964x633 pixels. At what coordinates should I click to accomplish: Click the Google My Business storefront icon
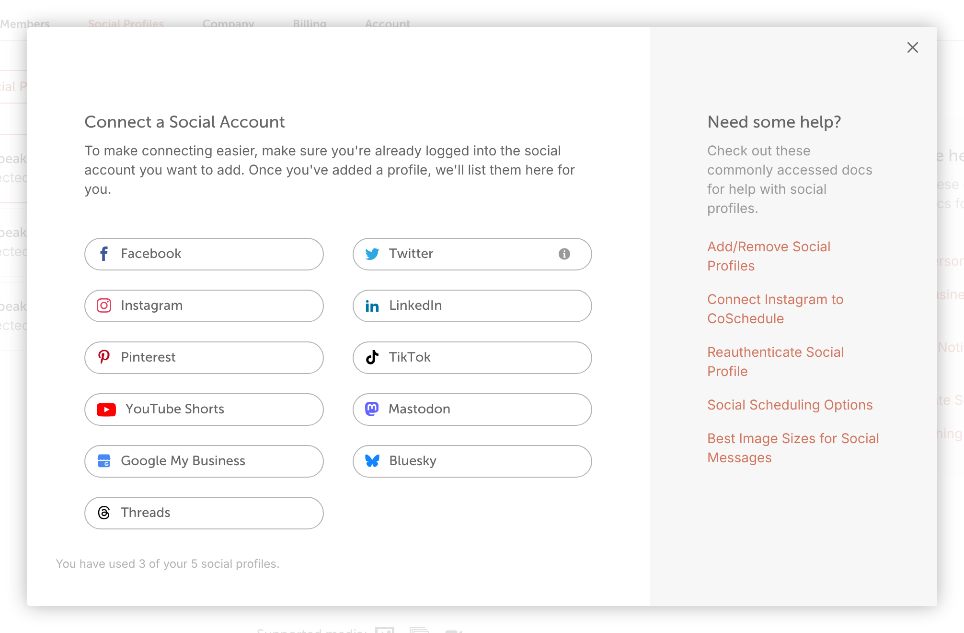[104, 461]
